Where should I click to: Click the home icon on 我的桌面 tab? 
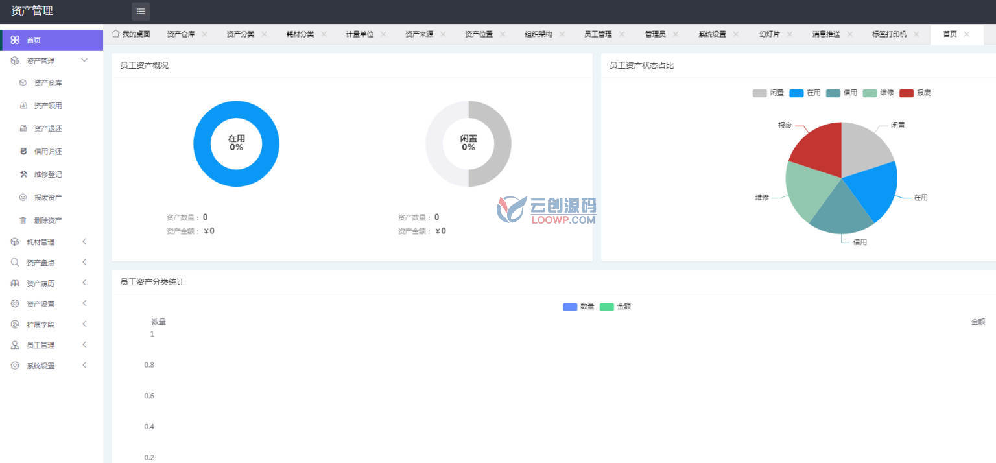pos(115,34)
